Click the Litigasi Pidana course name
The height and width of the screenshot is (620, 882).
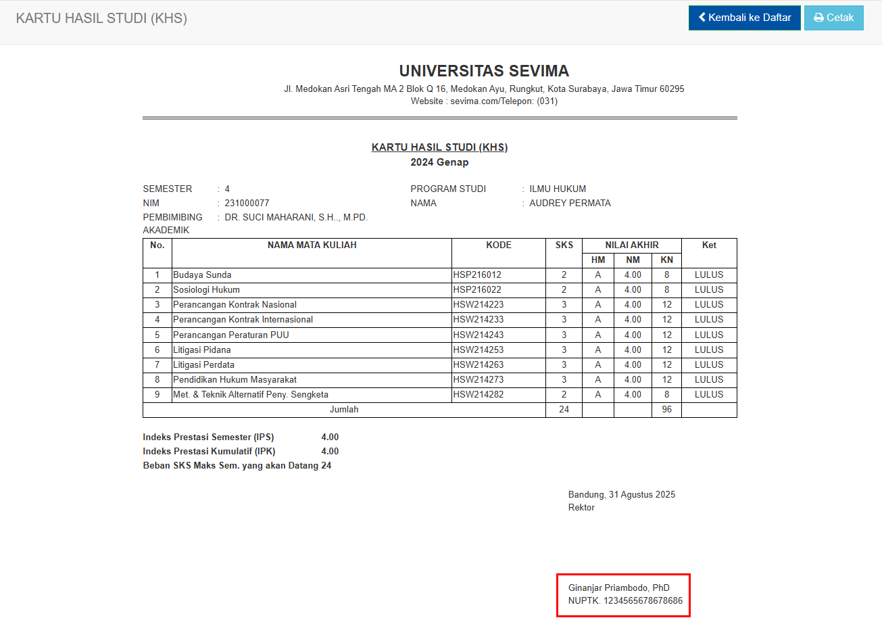(201, 350)
